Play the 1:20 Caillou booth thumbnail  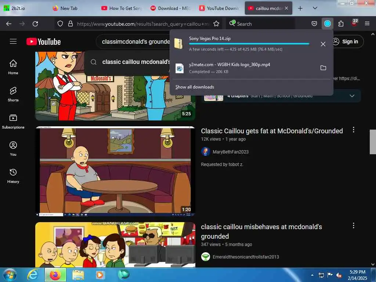pos(115,171)
